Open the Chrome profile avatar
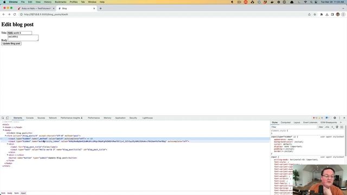 click(x=338, y=15)
